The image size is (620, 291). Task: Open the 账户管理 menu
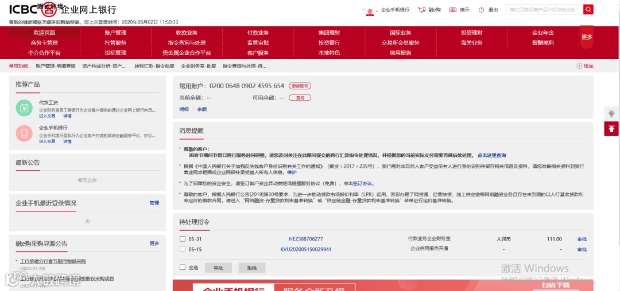coord(115,32)
